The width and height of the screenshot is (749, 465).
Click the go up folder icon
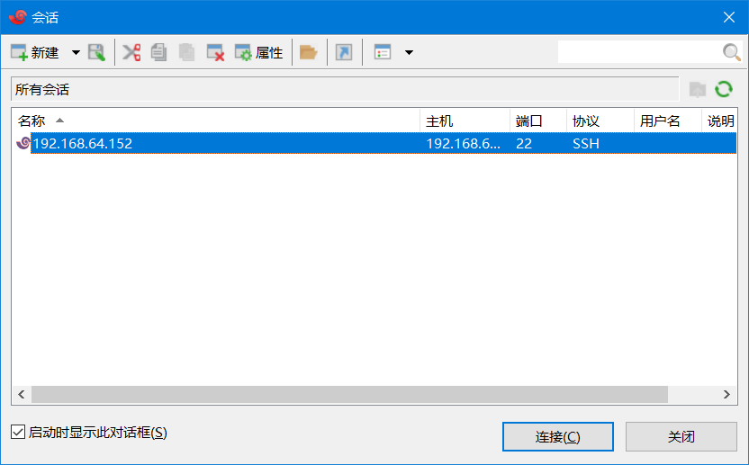pos(698,89)
